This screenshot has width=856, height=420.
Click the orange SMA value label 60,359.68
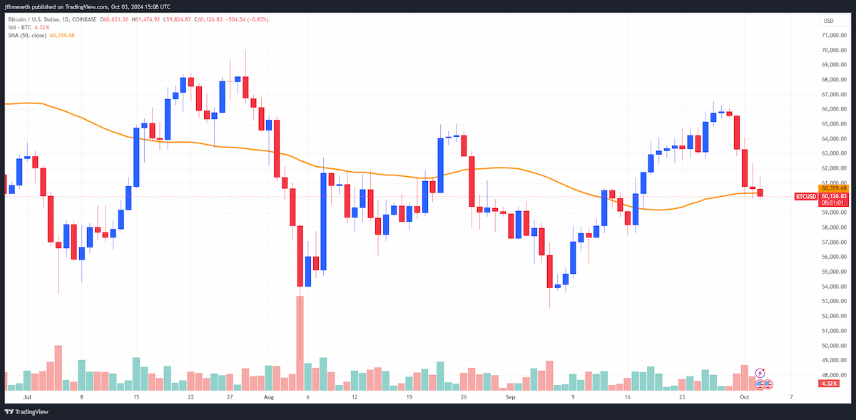832,188
